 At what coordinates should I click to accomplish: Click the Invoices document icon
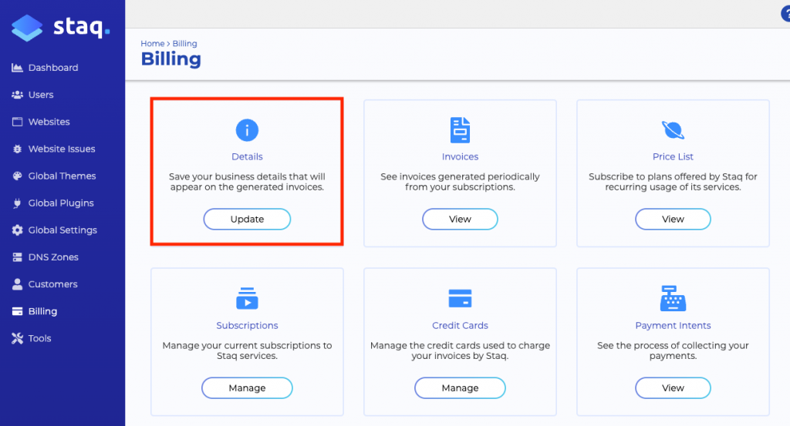(460, 130)
